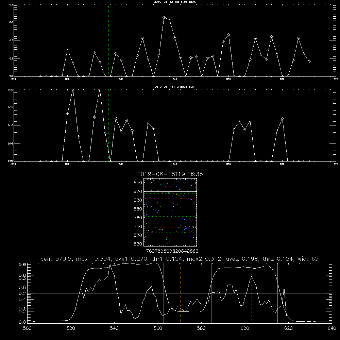Viewport: 340px width, 340px height.
Task: Click the dusk plot y-axis label "0.15"
Action: (11, 107)
